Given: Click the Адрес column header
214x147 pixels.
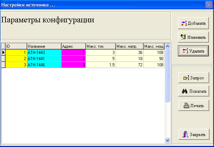Looking at the screenshot, I should click(x=74, y=46).
